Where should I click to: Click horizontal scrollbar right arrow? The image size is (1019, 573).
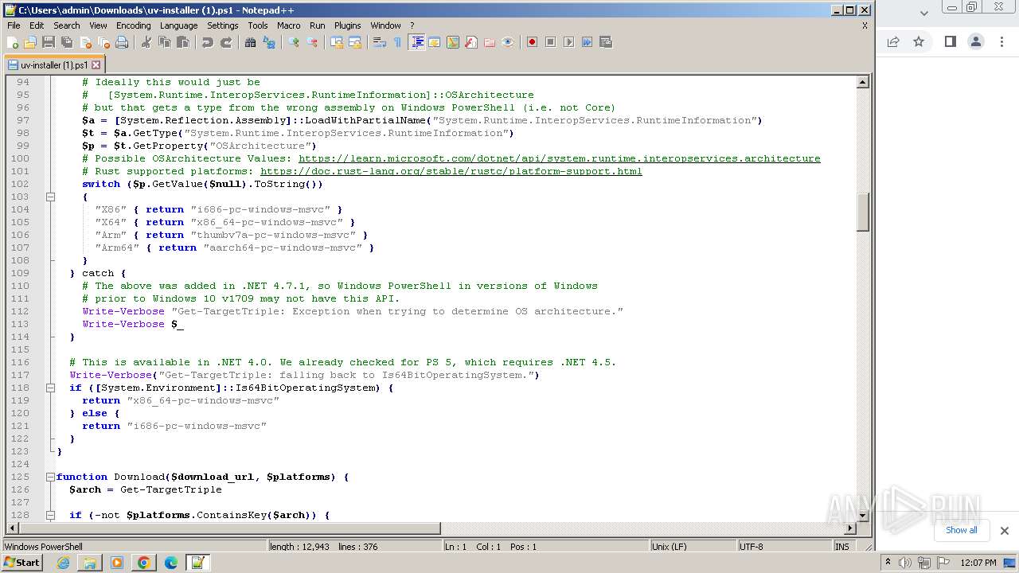[850, 528]
